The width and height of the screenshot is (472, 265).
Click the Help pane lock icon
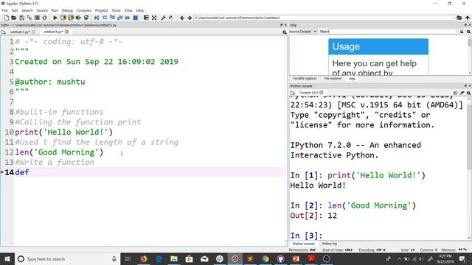[462, 32]
